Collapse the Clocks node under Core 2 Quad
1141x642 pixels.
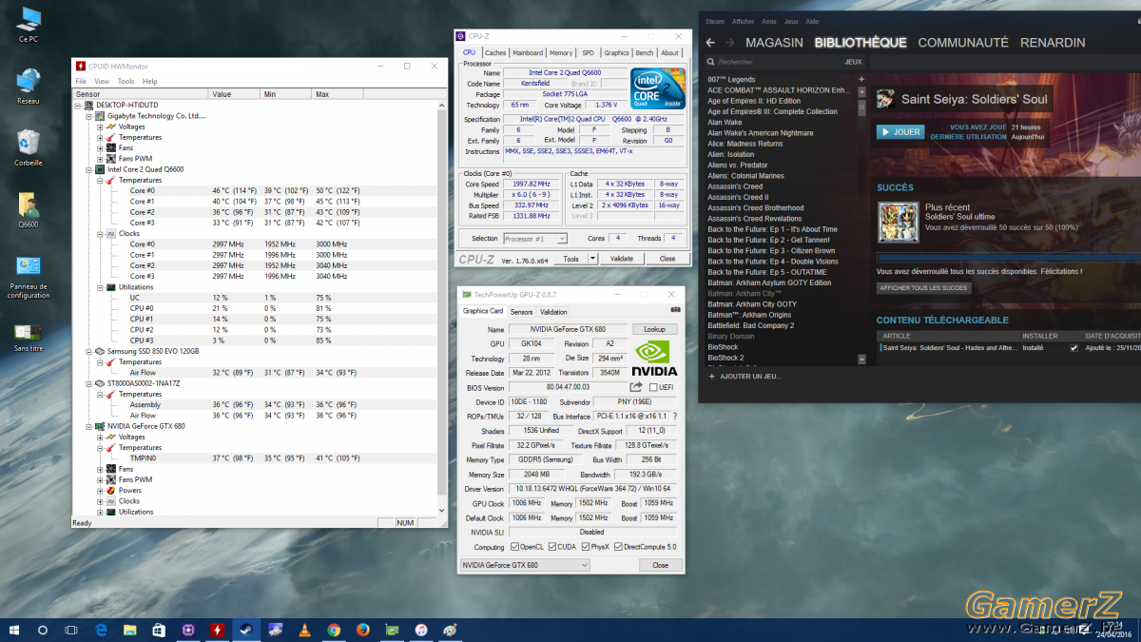100,233
